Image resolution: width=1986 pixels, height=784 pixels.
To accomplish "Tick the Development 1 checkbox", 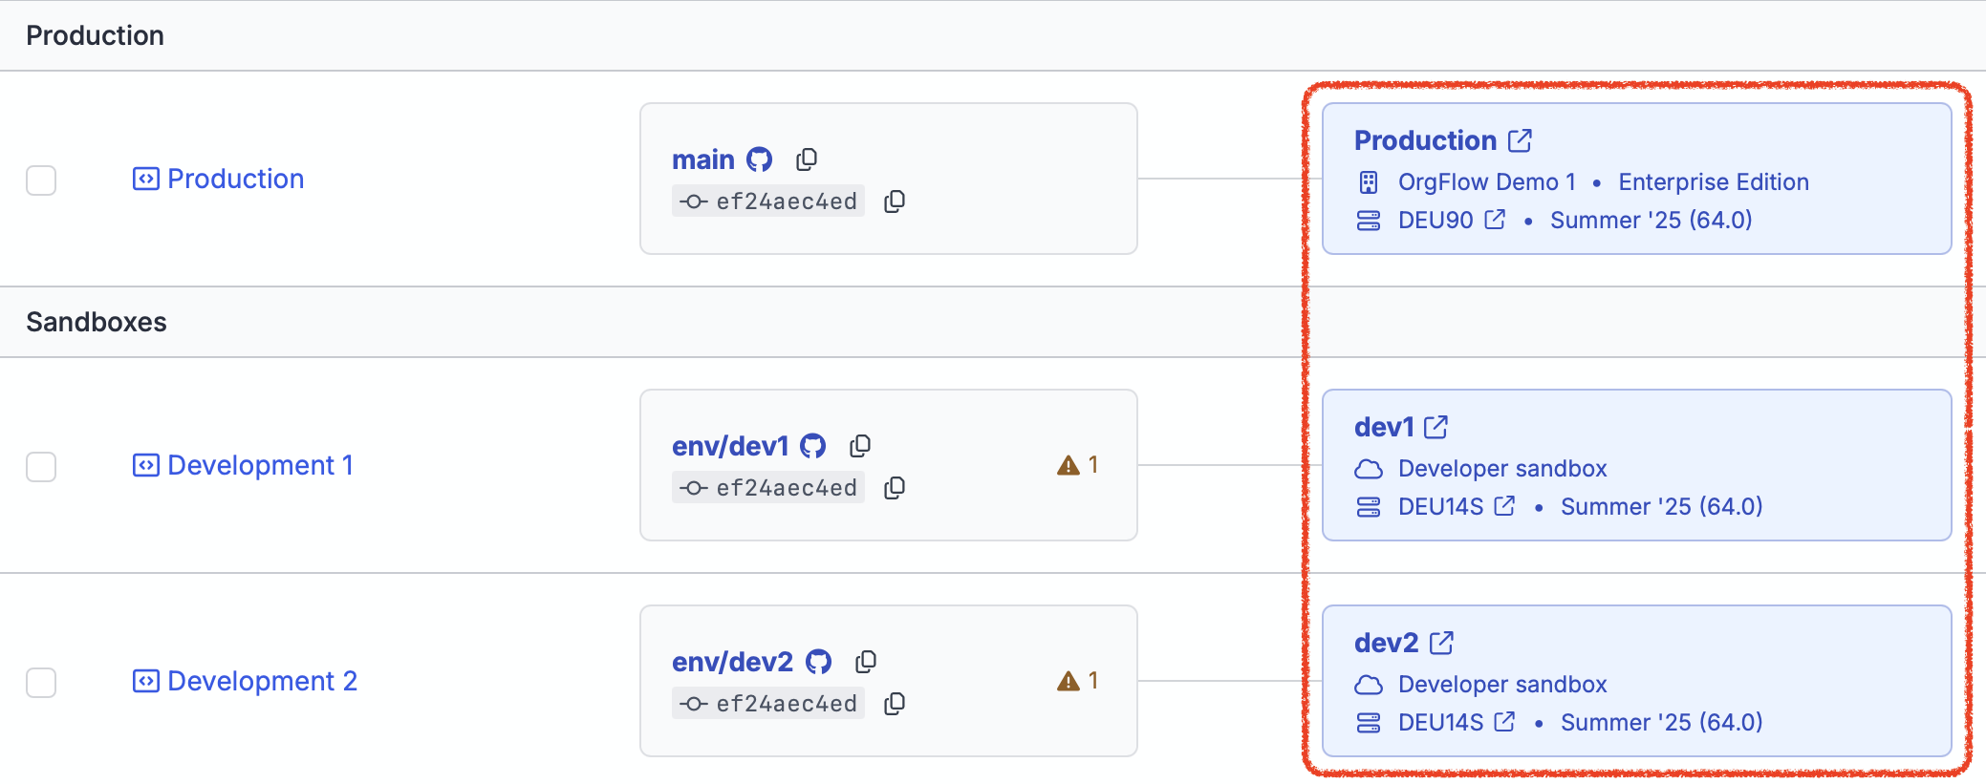I will click(41, 466).
